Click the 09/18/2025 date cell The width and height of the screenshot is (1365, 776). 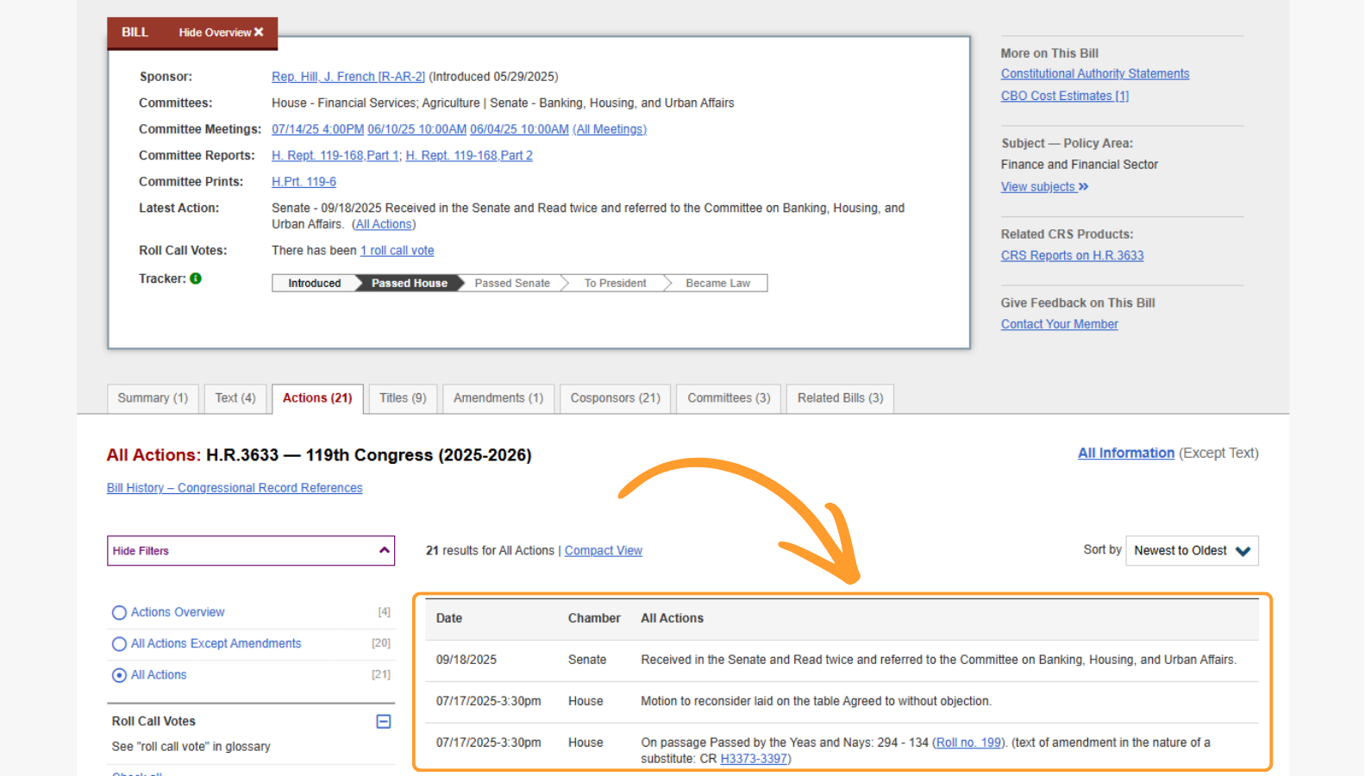coord(466,660)
